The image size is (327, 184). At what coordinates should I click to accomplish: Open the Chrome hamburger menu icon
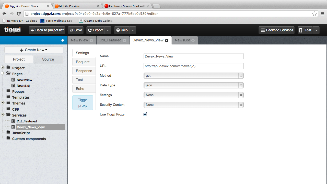pos(322,14)
